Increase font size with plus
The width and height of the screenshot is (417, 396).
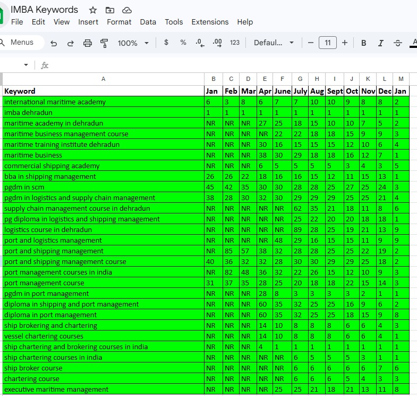click(345, 43)
